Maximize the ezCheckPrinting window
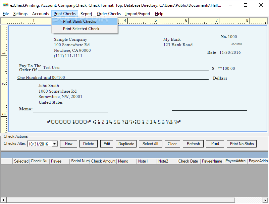Image resolution: width=269 pixels, height=204 pixels. pyautogui.click(x=246, y=5)
